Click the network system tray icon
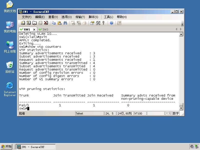This screenshot has width=200, height=150. click(x=196, y=147)
